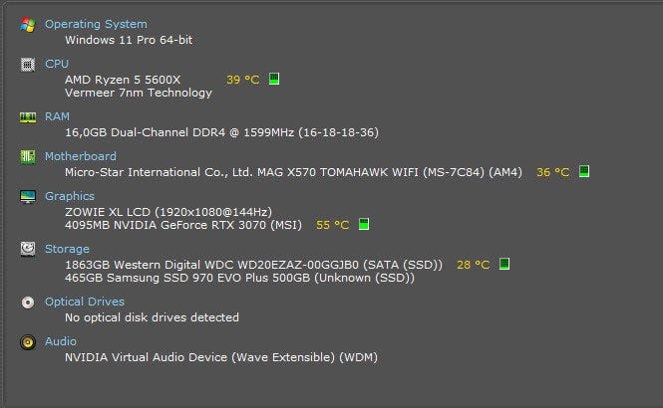Image resolution: width=663 pixels, height=408 pixels.
Task: Click the Optical Drives disc icon
Action: click(28, 303)
